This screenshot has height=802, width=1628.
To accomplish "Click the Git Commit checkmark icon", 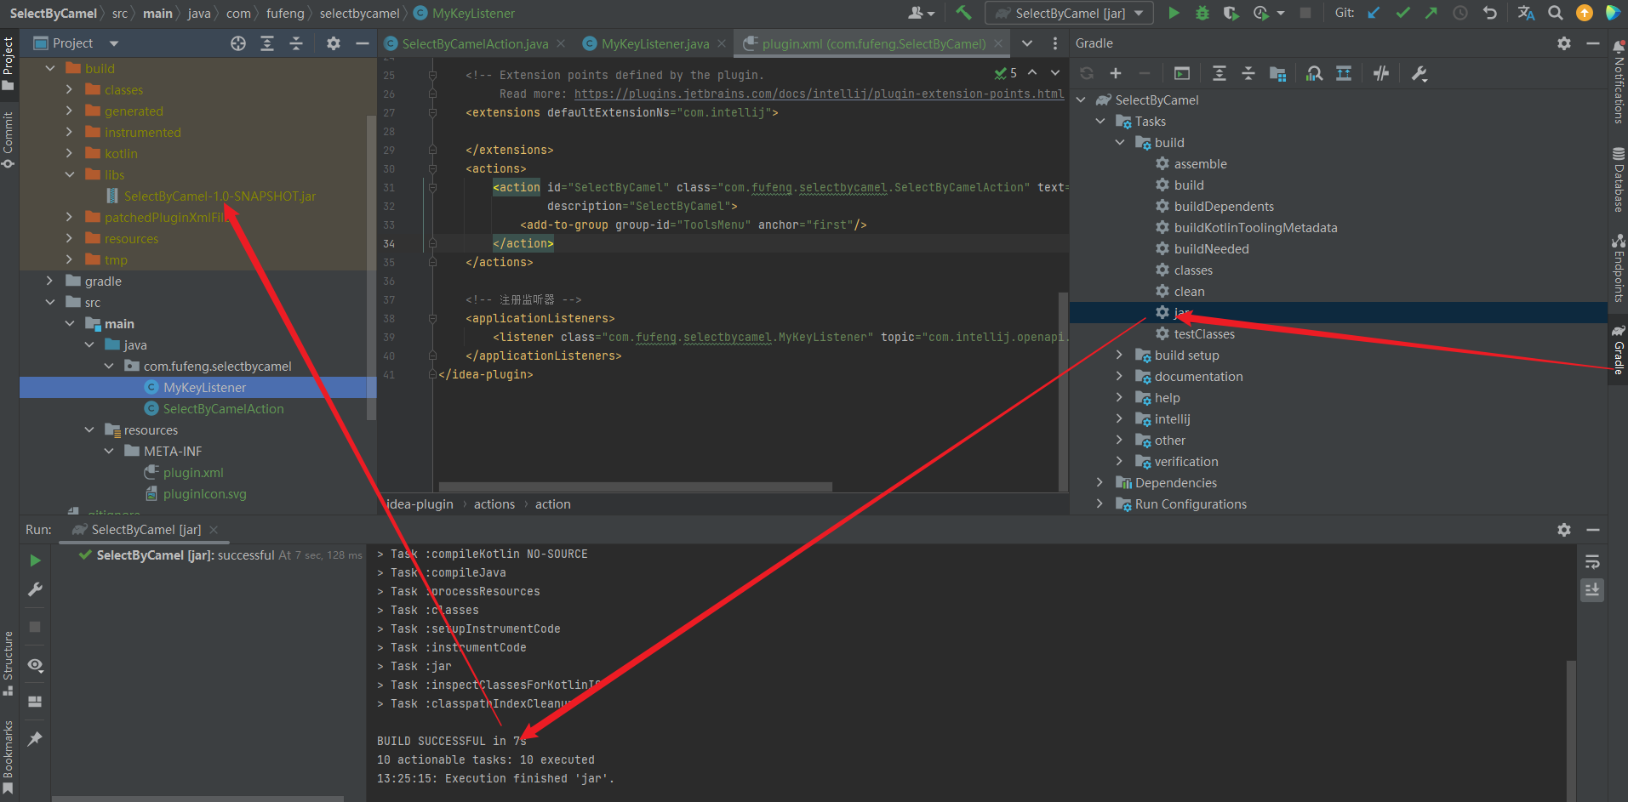I will pyautogui.click(x=1402, y=13).
